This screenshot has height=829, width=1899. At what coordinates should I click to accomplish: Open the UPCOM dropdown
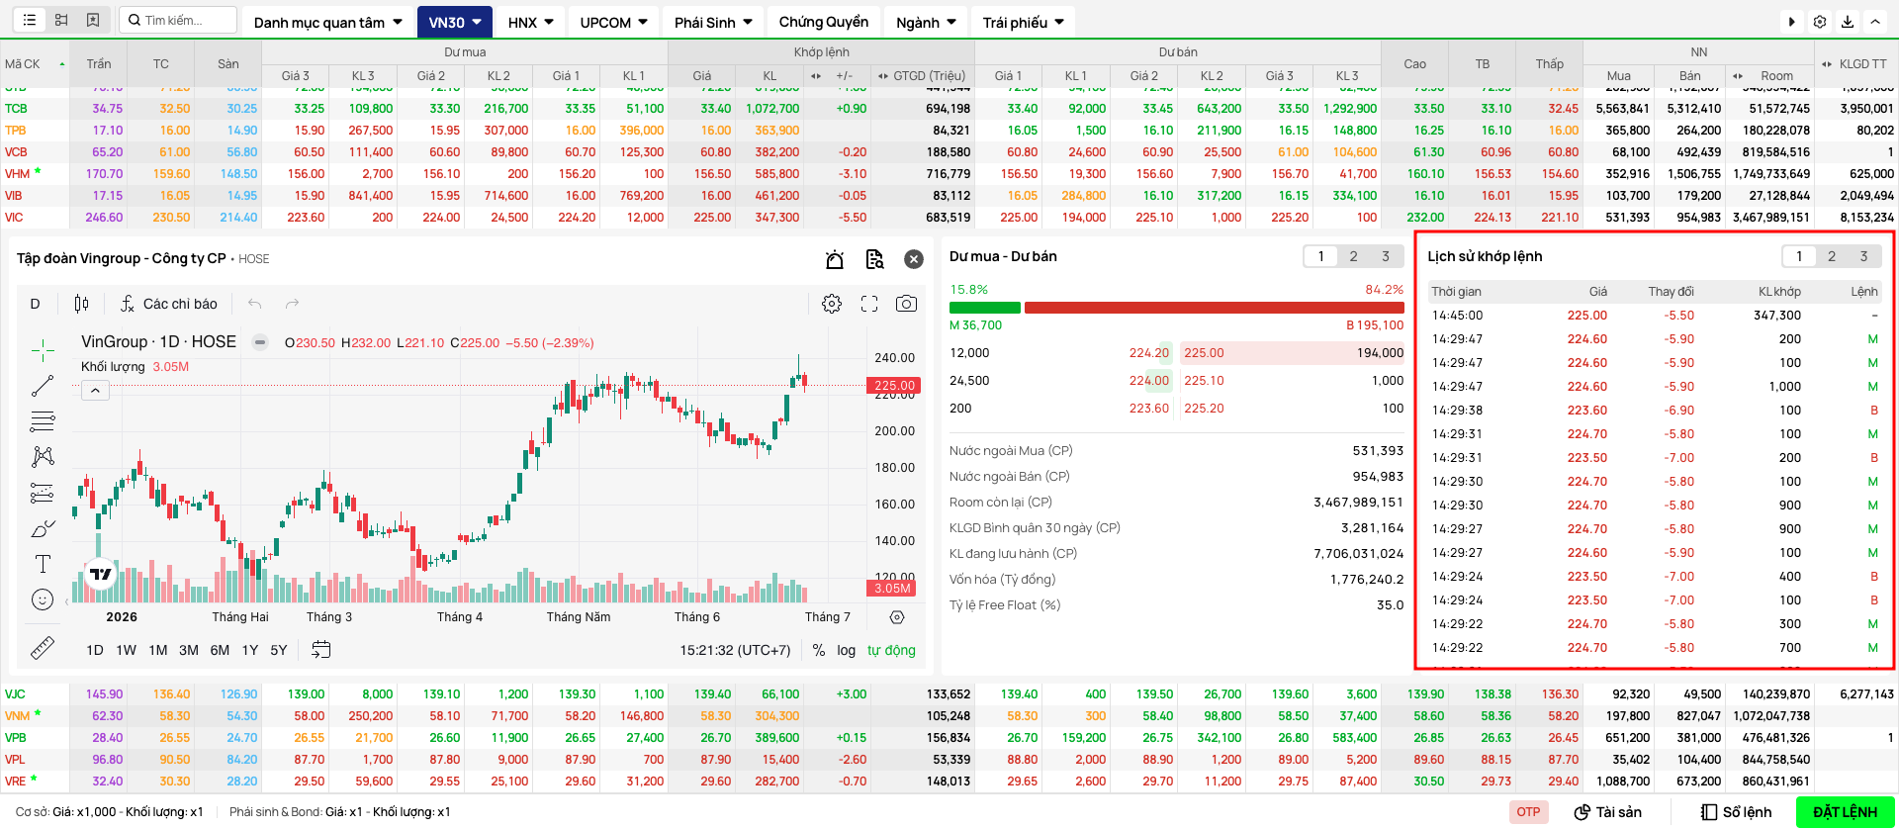[614, 22]
